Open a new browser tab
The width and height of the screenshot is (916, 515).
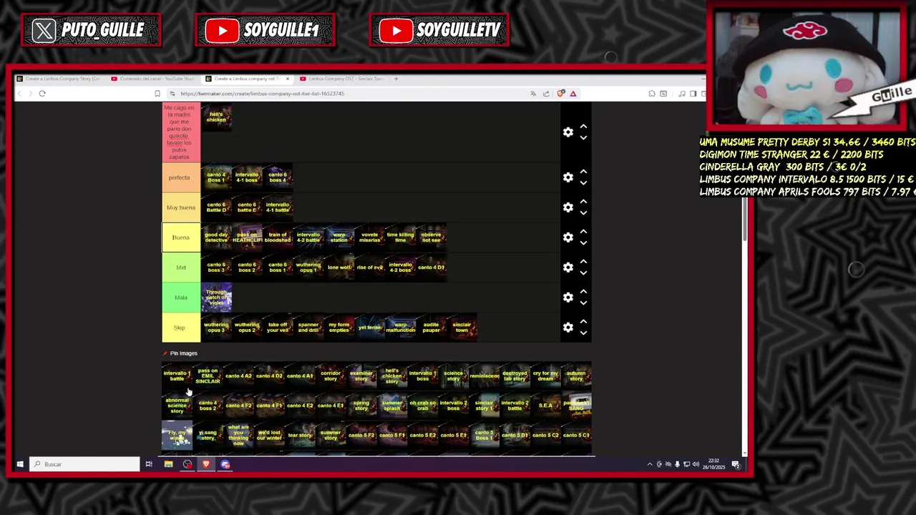click(396, 79)
